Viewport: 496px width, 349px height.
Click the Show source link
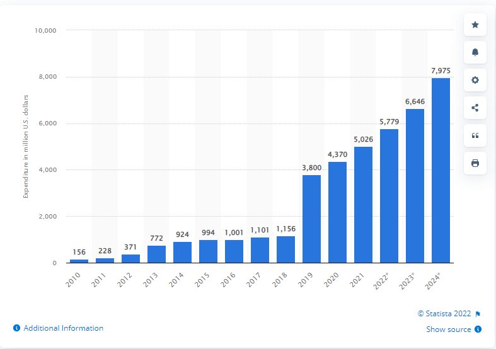[448, 329]
